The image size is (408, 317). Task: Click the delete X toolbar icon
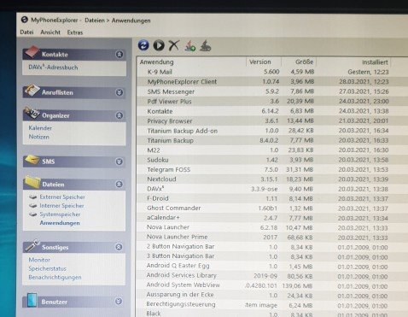174,45
